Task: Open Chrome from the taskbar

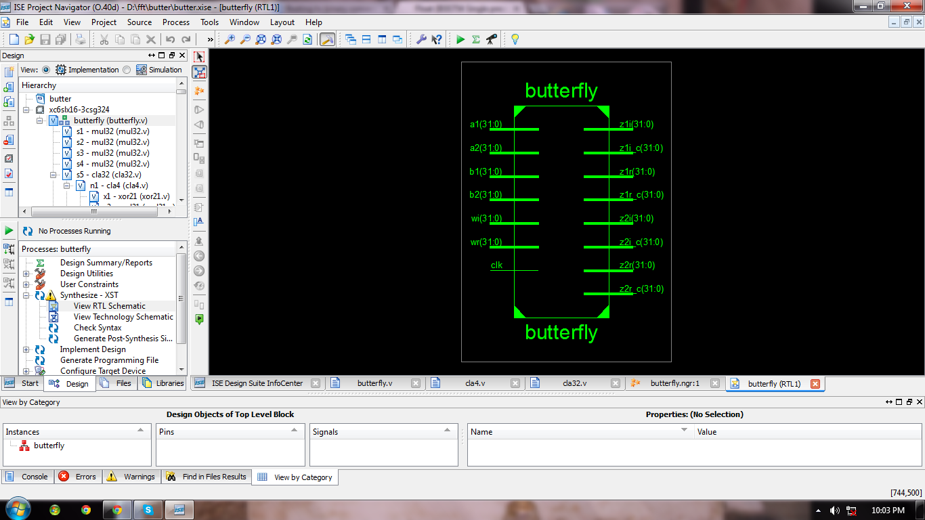Action: [x=85, y=508]
